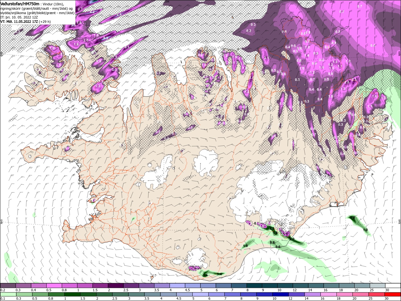Click the Vindur (10m) text in the header
This screenshot has height=301, width=401.
tap(53, 4)
